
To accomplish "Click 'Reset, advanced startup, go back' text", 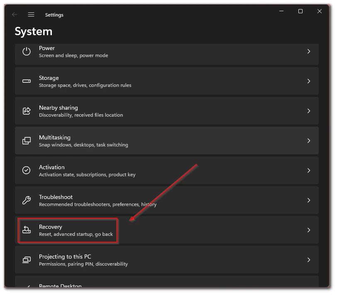I will pyautogui.click(x=76, y=234).
